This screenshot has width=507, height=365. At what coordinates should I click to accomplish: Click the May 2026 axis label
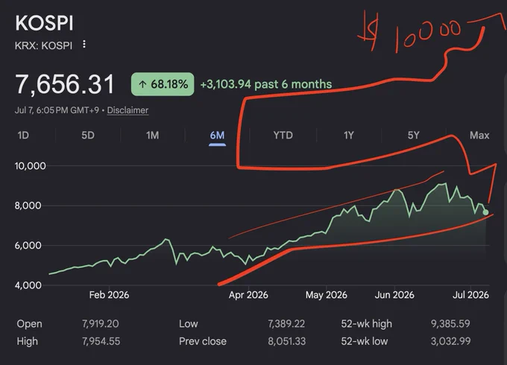327,295
